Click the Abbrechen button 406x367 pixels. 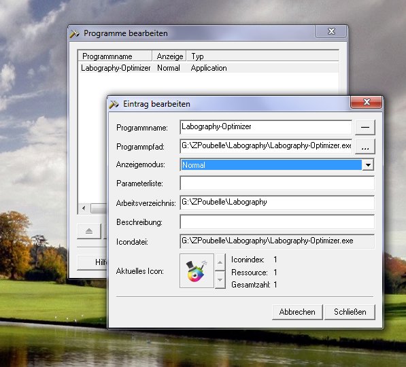coord(297,312)
